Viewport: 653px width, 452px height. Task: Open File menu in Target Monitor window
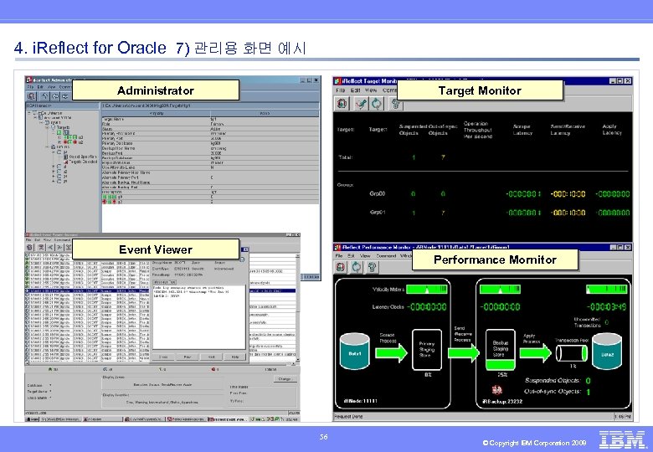[340, 90]
